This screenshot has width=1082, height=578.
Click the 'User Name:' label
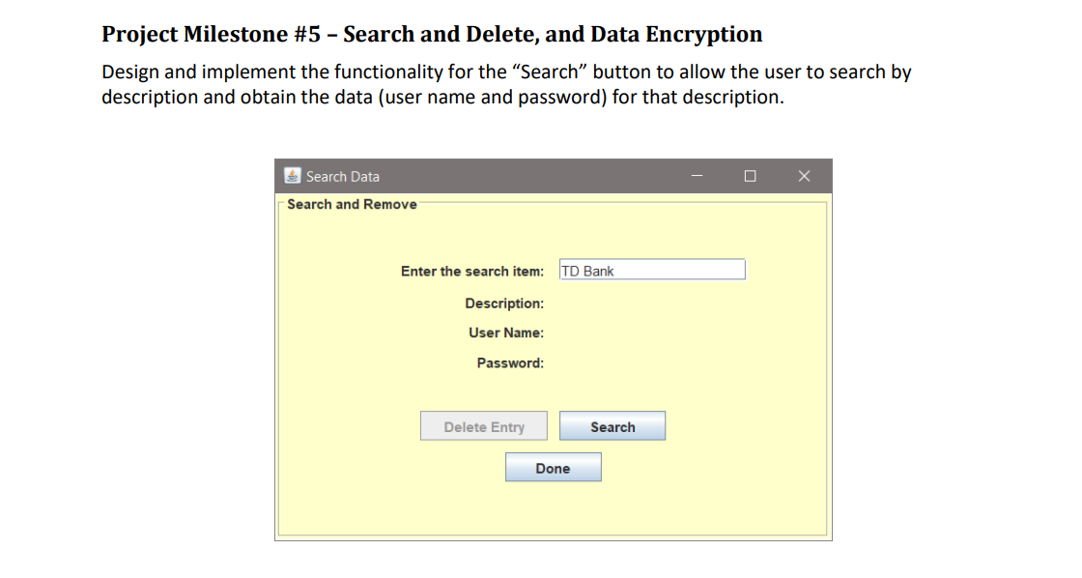[x=506, y=332]
